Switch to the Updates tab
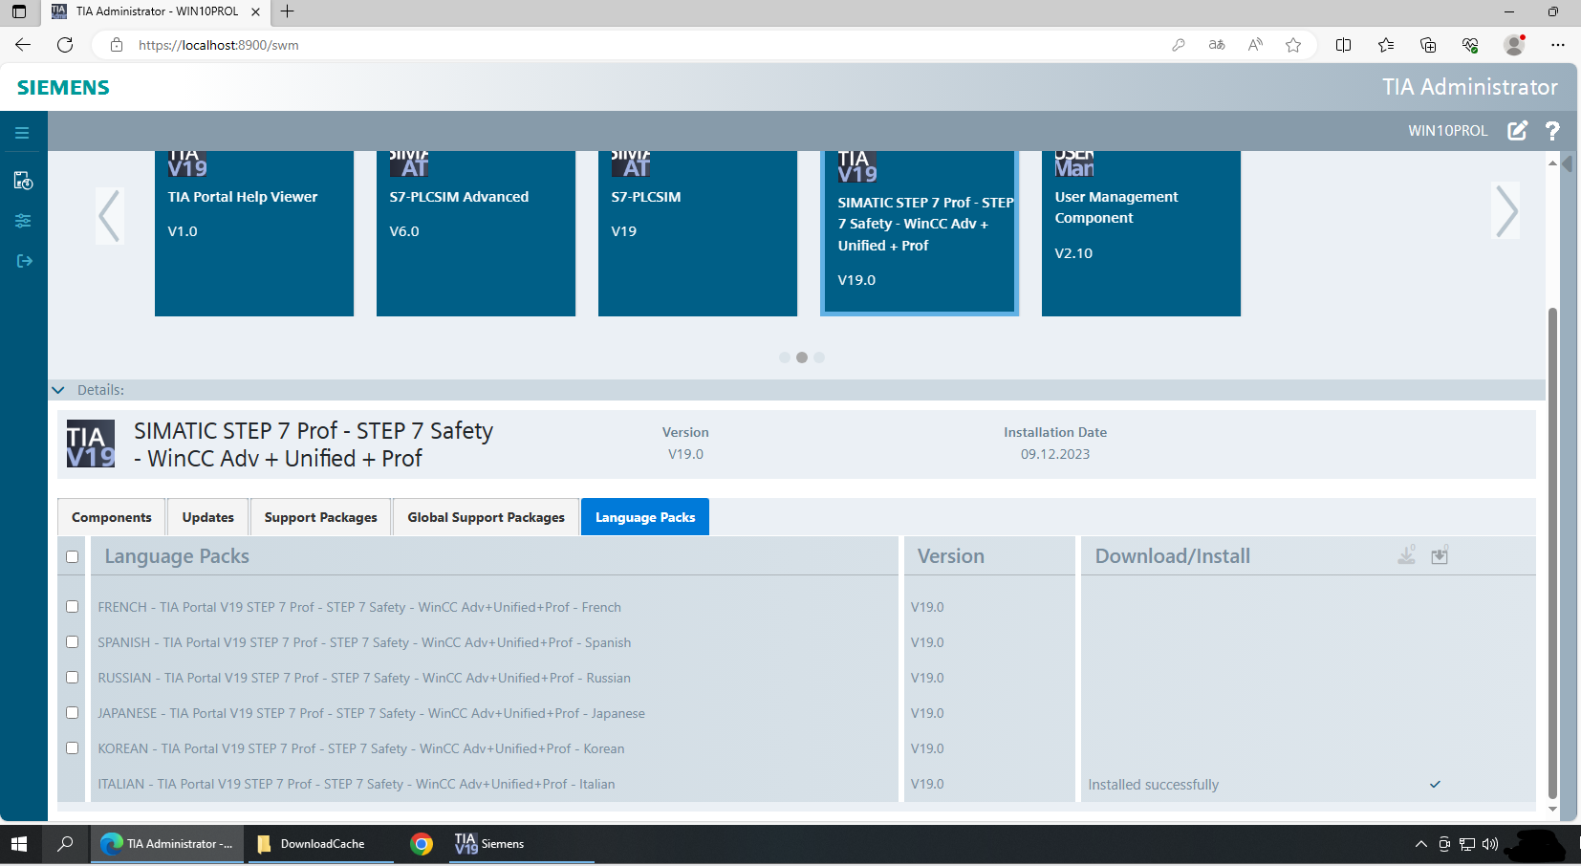The image size is (1581, 866). (x=207, y=516)
